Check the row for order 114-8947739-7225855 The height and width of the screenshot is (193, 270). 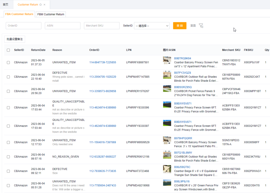click(8, 62)
